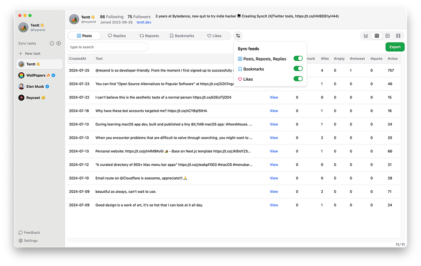Click the posts icon in Sync feeds
421x266 pixels.
point(240,59)
